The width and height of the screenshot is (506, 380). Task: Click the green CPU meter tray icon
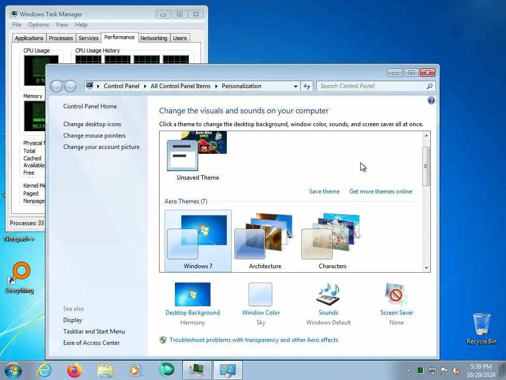pyautogui.click(x=420, y=370)
